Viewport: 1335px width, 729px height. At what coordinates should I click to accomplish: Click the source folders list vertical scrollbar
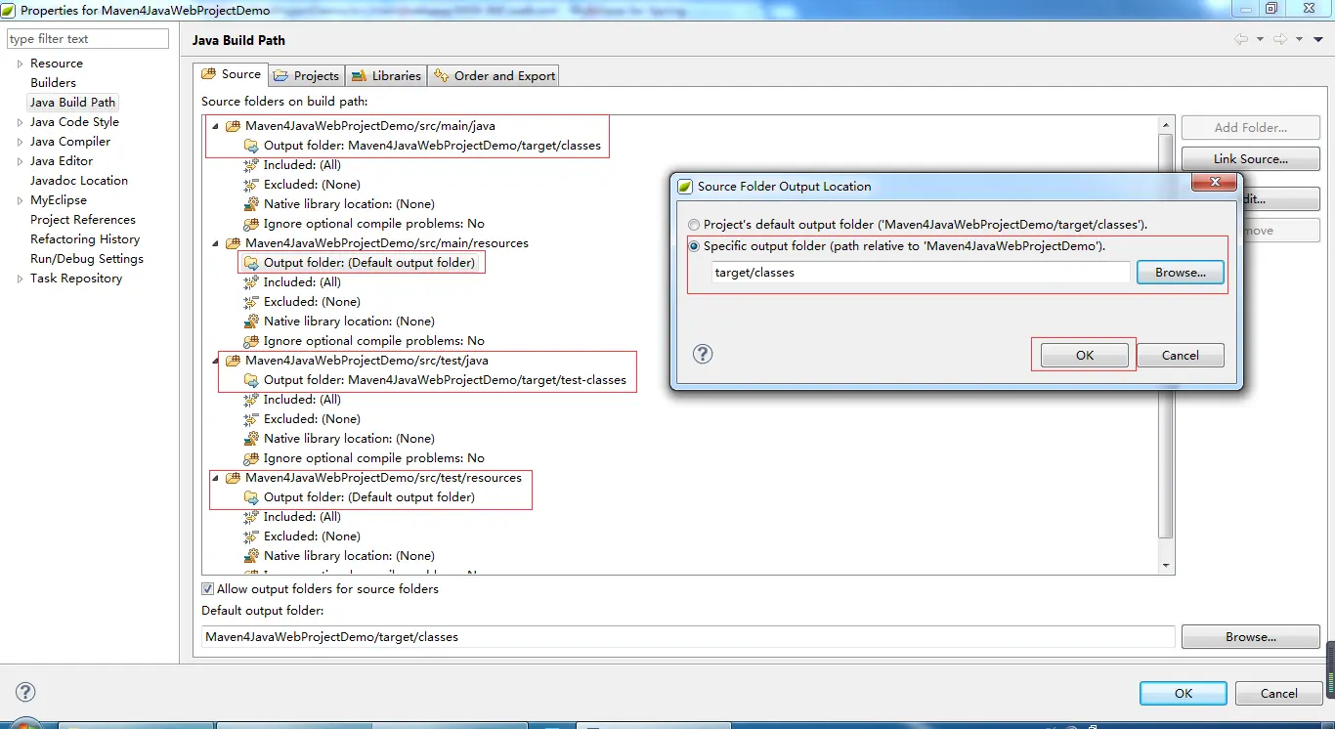pos(1165,335)
